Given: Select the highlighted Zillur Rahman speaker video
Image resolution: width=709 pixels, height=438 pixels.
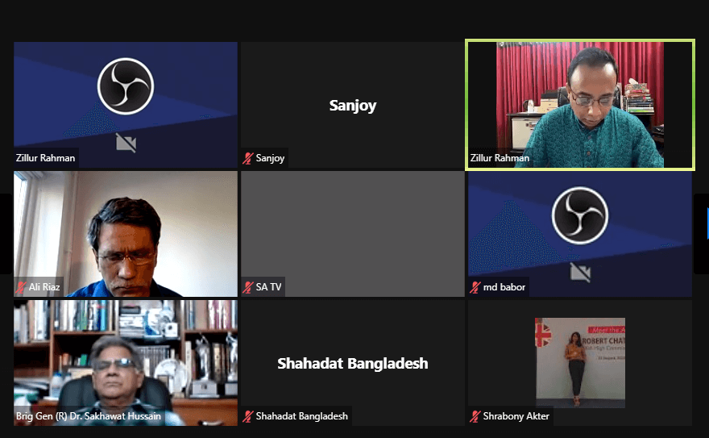Looking at the screenshot, I should 580,105.
